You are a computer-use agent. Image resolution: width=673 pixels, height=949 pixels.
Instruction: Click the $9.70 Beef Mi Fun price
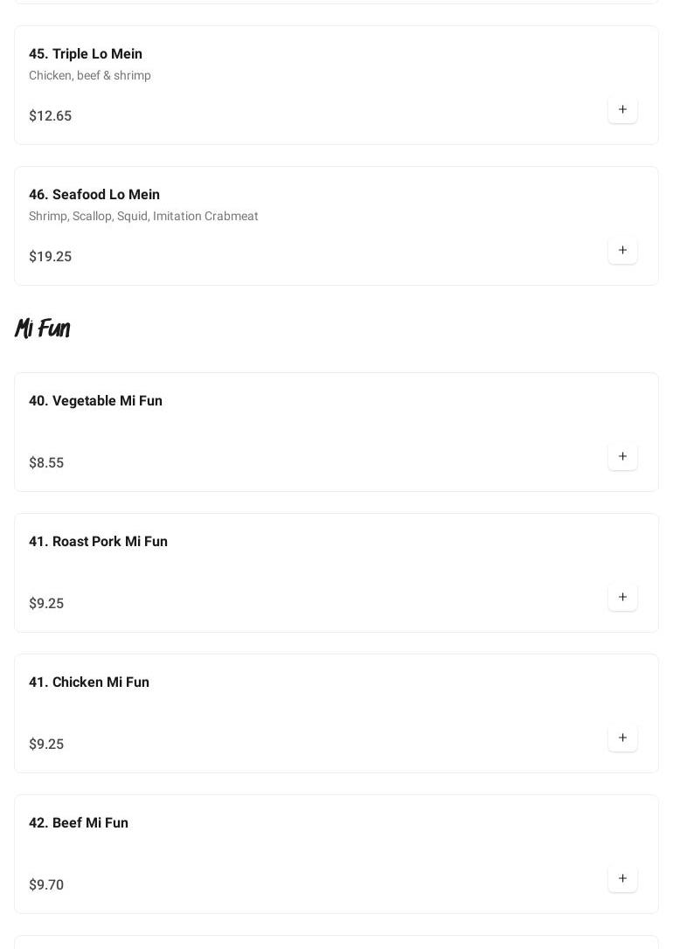[x=46, y=885]
